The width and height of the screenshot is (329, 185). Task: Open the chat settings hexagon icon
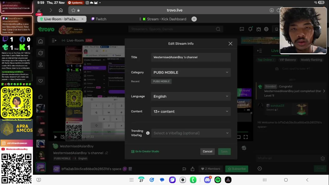coord(260,169)
